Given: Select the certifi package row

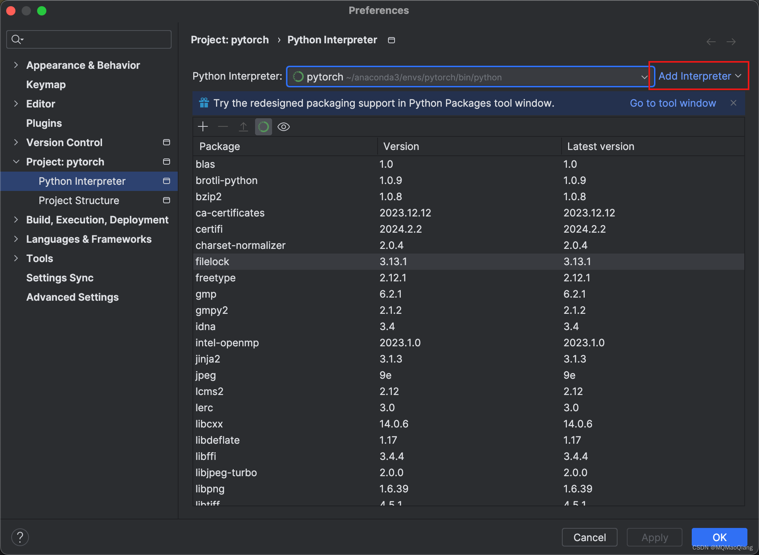Looking at the screenshot, I should click(469, 229).
